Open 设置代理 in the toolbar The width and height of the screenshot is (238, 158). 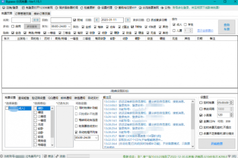105,8
